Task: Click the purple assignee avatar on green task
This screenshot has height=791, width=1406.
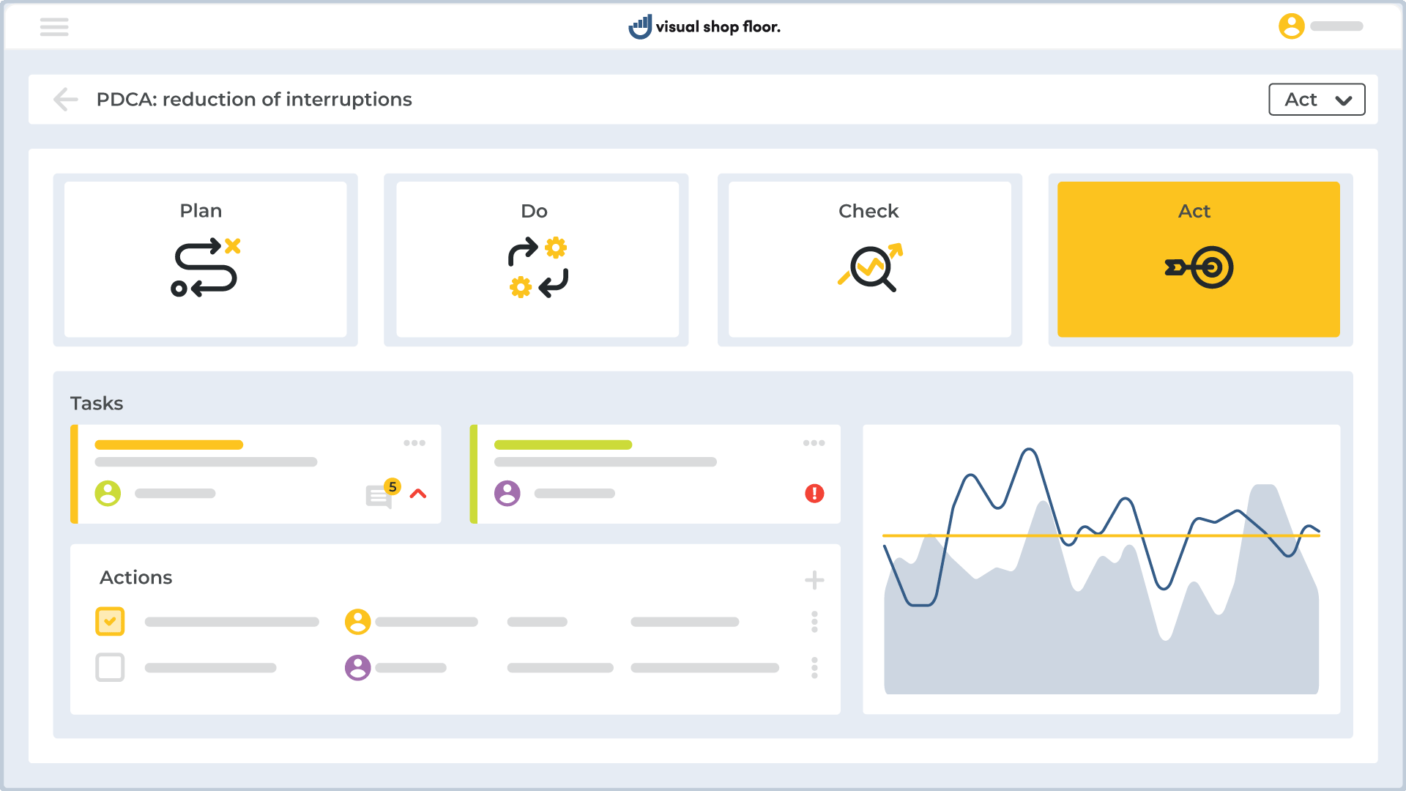Action: point(507,494)
